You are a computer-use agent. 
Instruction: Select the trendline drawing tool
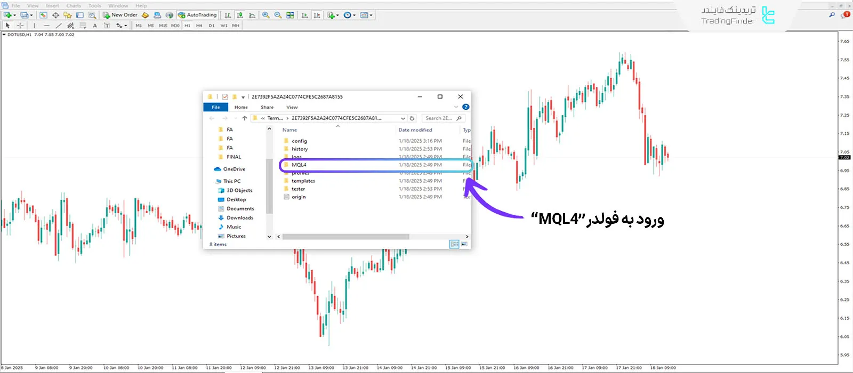58,26
